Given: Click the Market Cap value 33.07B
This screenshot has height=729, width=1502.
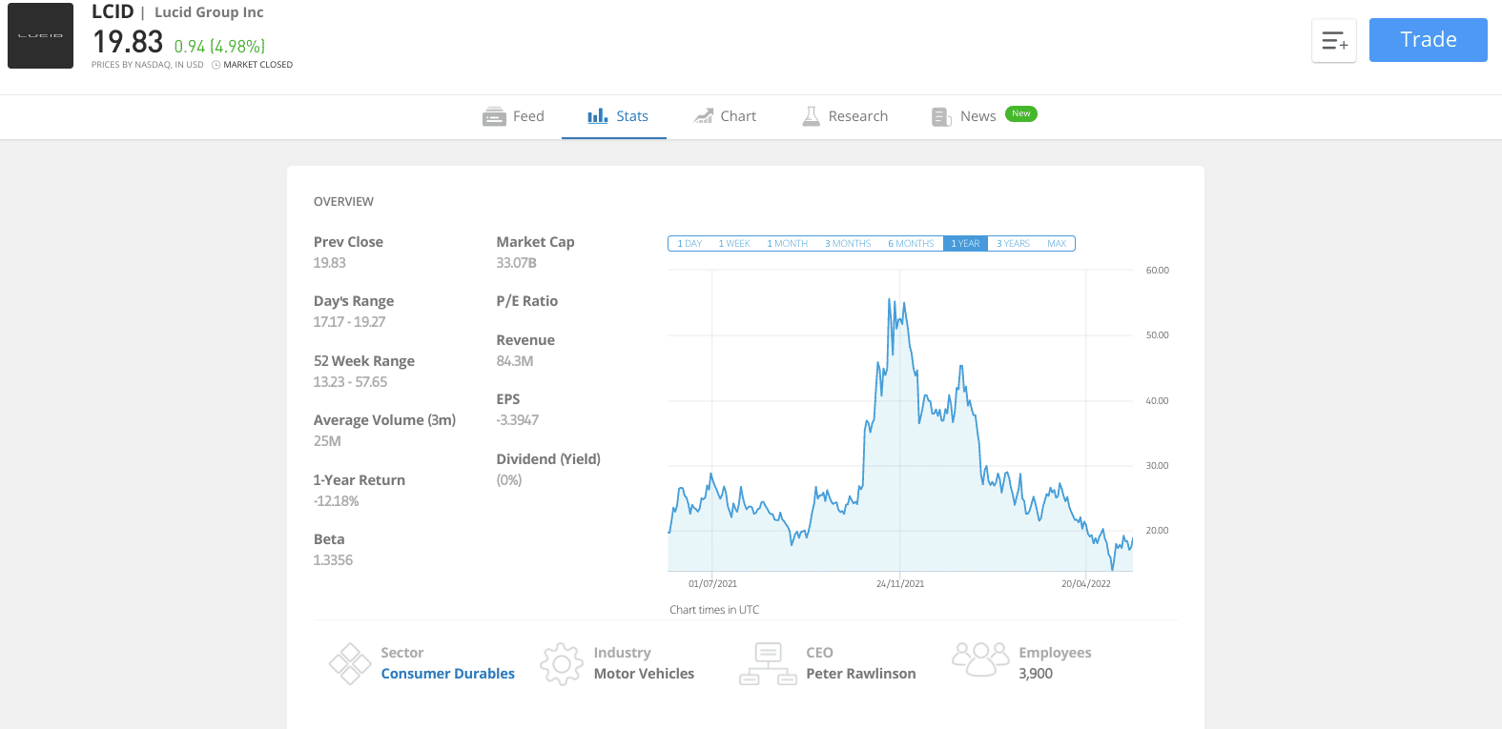Looking at the screenshot, I should click(516, 263).
